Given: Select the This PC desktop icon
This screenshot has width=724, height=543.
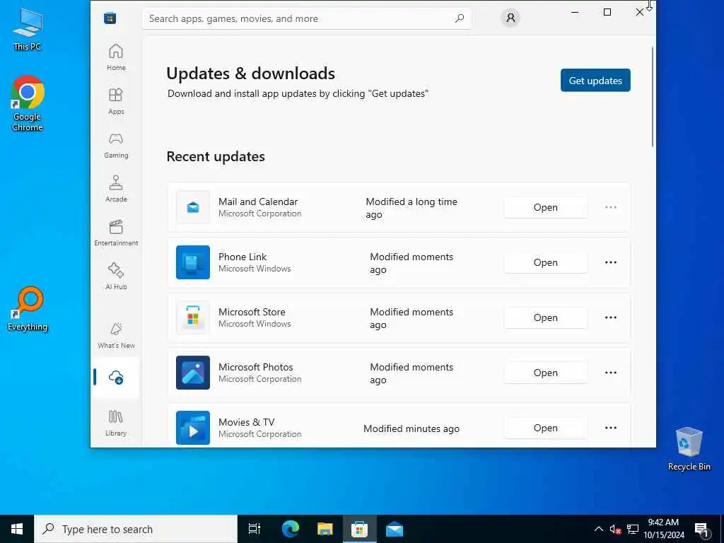Looking at the screenshot, I should 28,30.
